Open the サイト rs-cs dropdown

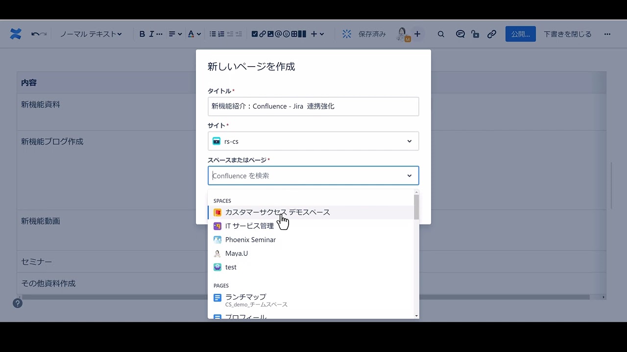[313, 141]
